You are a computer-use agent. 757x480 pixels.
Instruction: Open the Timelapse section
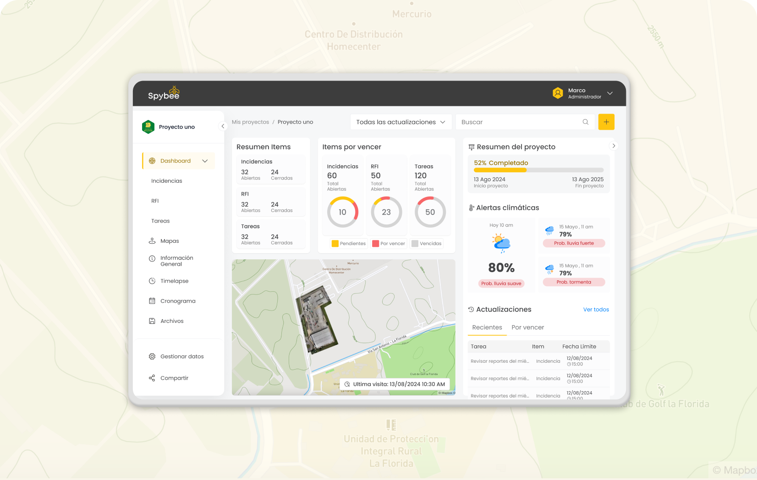(174, 281)
